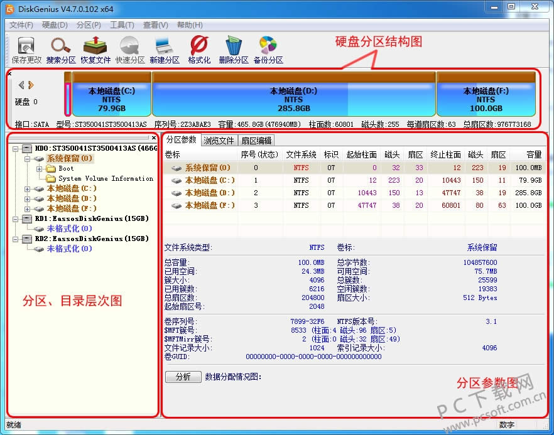Screen dimensions: 554x435
Task: Collapse the RD2 disk node in tree
Action: [16, 239]
